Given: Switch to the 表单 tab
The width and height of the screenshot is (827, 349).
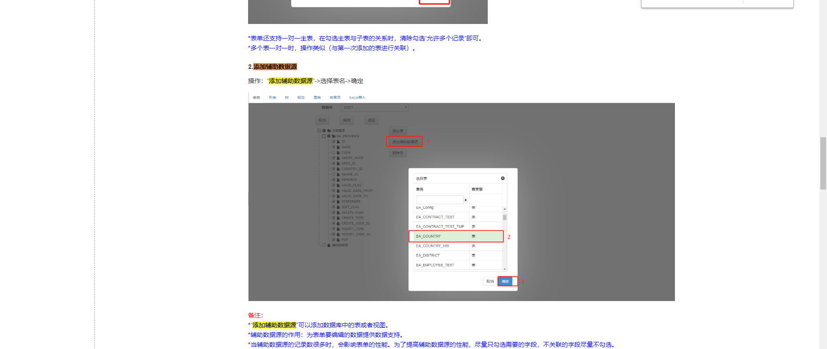Looking at the screenshot, I should tap(256, 98).
